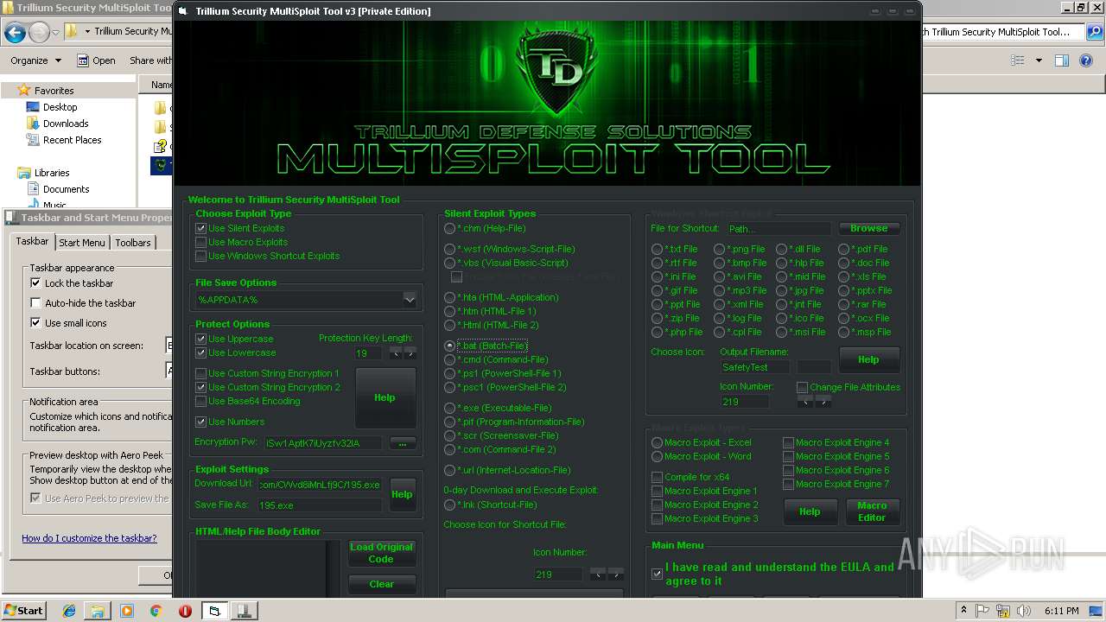1106x622 pixels.
Task: Open Opera browser from the taskbar
Action: 185,611
